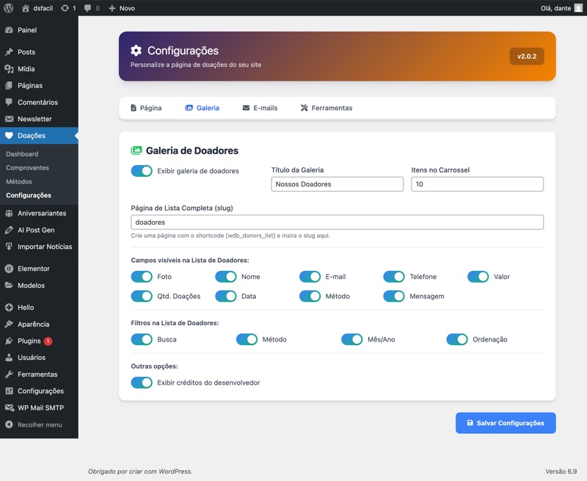The height and width of the screenshot is (481, 587).
Task: Toggle the Telefone field visibility switch
Action: pyautogui.click(x=394, y=277)
